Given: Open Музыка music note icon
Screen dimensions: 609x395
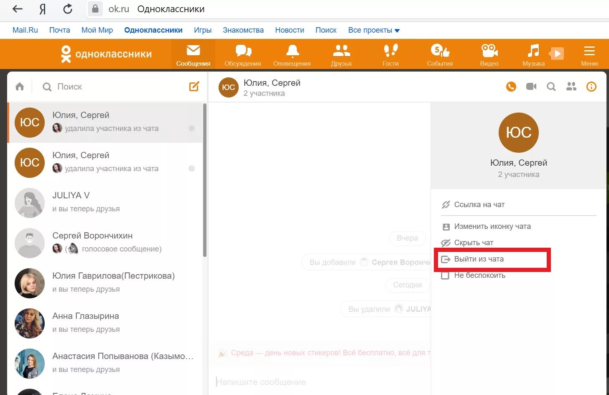Looking at the screenshot, I should [x=533, y=55].
